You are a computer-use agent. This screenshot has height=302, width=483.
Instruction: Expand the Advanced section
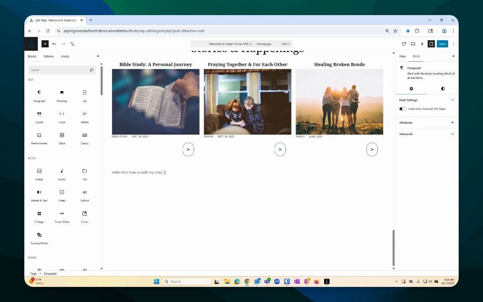tap(452, 134)
